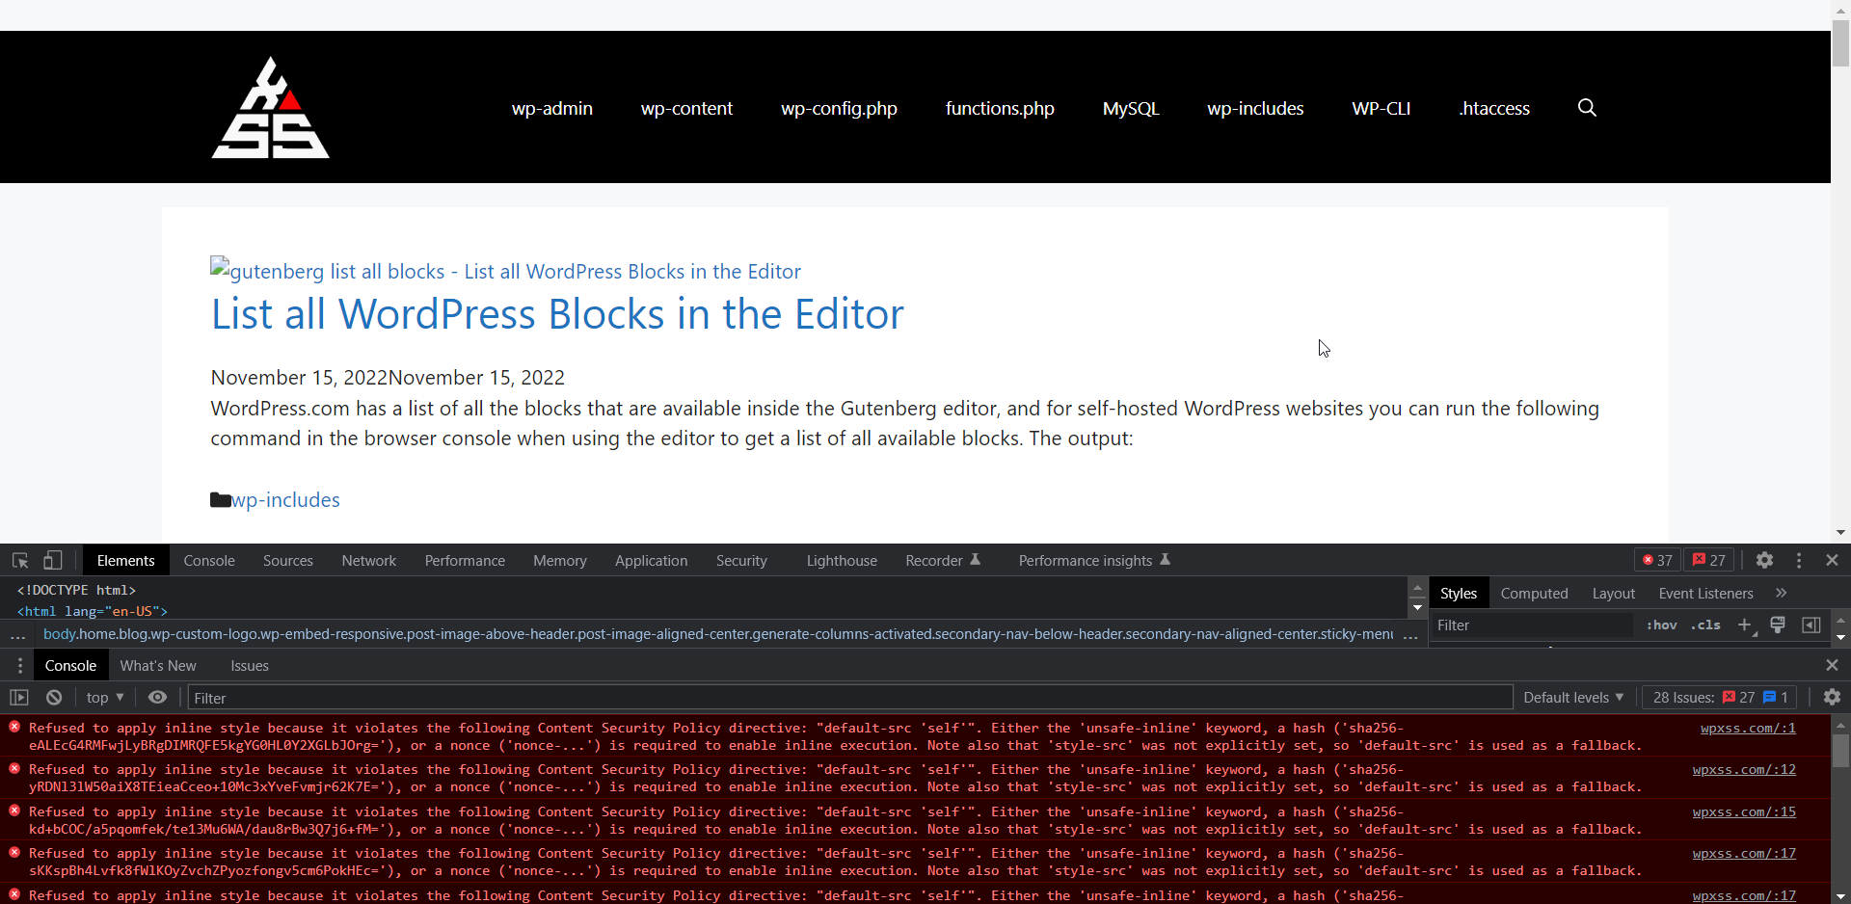Toggle the device toolbar icon
This screenshot has height=904, width=1851.
click(53, 560)
